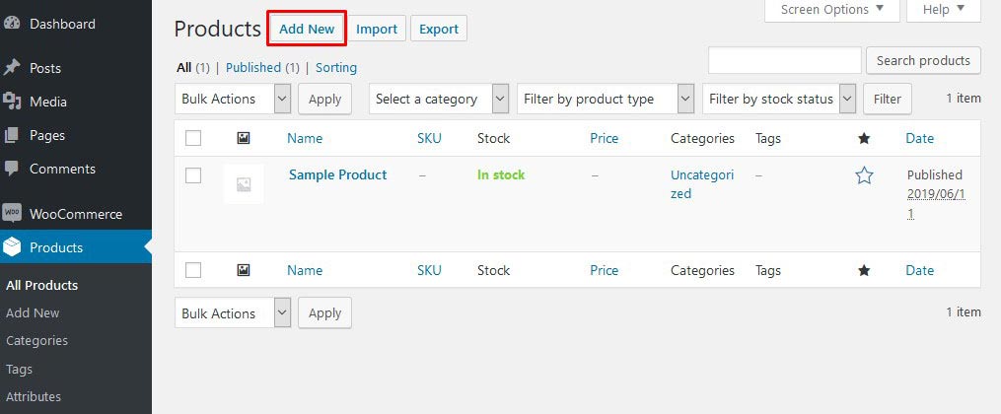Show Published products filter link

click(253, 67)
